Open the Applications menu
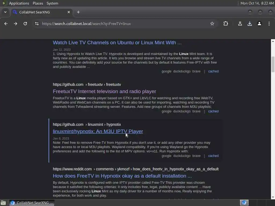The height and width of the screenshot is (206, 275). pos(19,3)
